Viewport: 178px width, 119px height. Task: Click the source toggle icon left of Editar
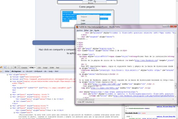(x=1, y=71)
